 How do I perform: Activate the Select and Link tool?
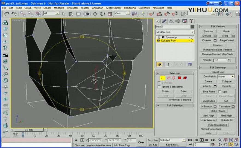coord(23,14)
